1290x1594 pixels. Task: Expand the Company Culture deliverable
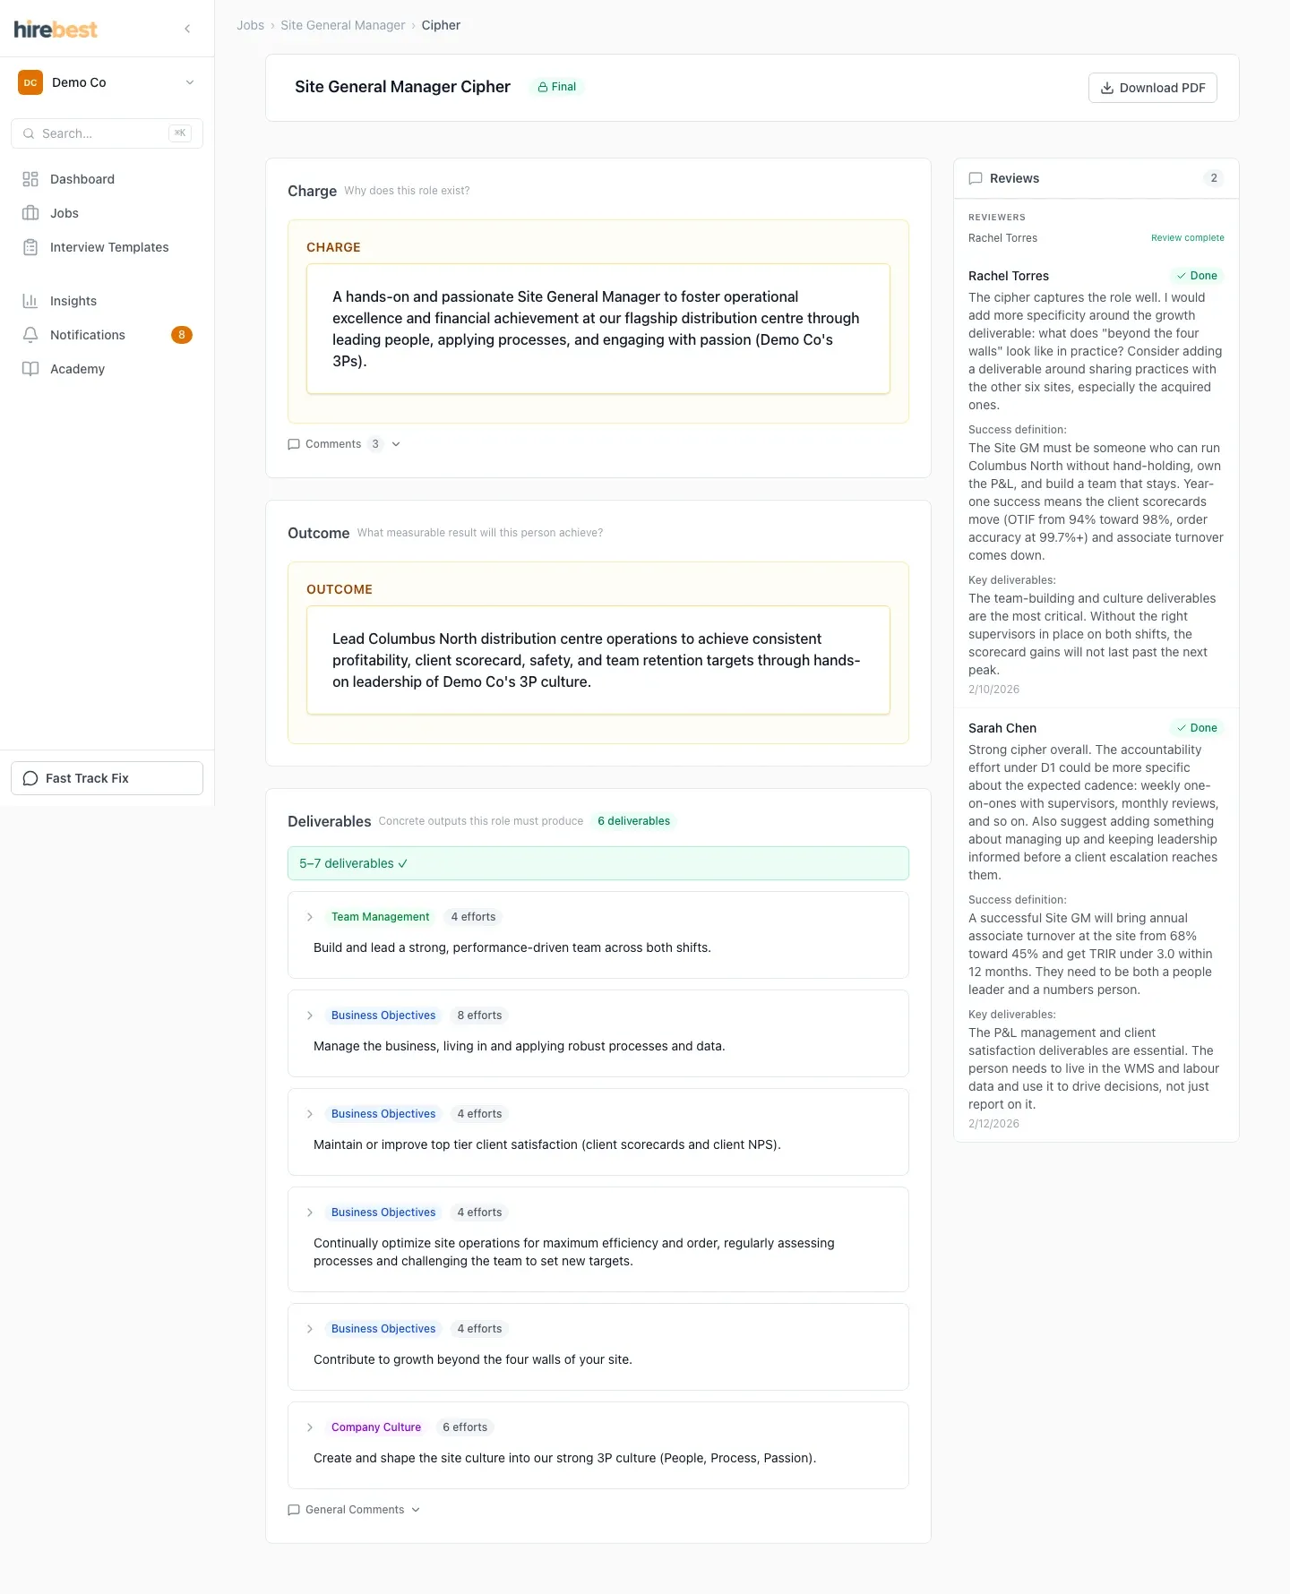coord(310,1427)
